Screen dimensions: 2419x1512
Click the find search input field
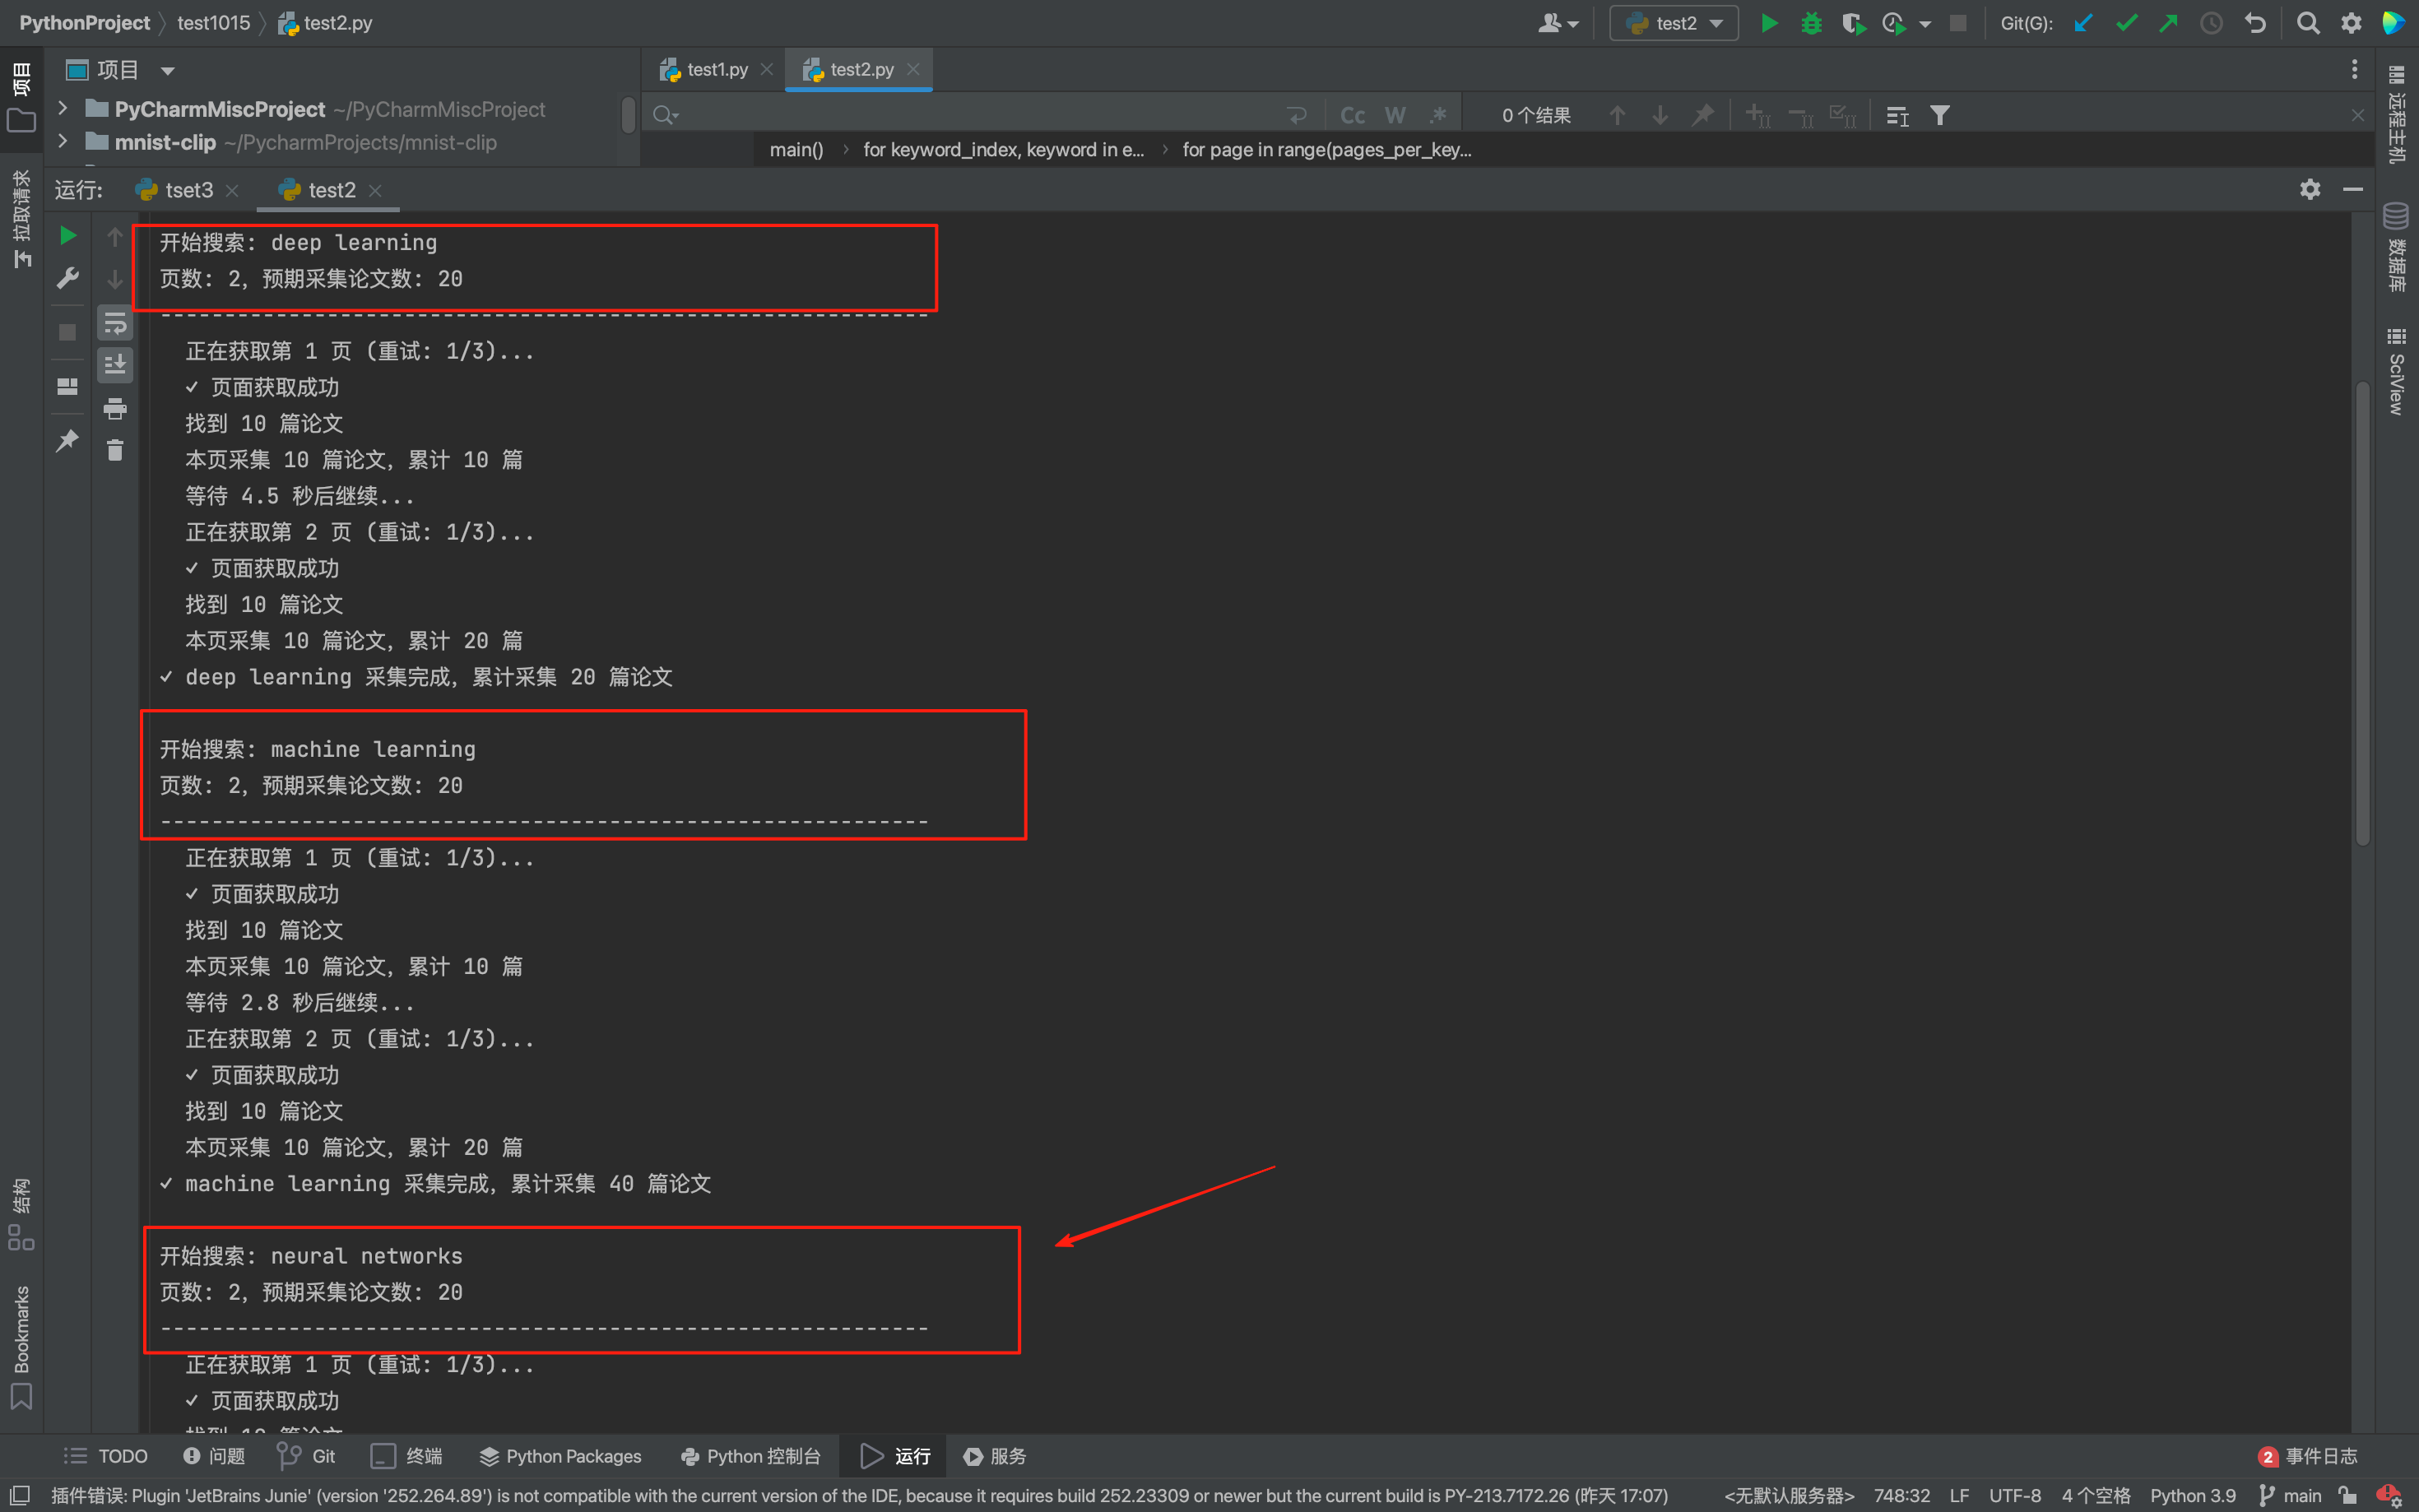pyautogui.click(x=980, y=116)
